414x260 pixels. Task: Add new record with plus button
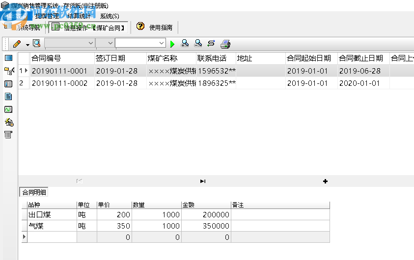(325, 181)
